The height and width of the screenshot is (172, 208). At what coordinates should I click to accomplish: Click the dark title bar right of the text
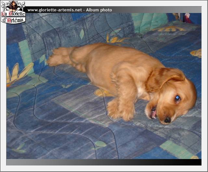[156, 10]
